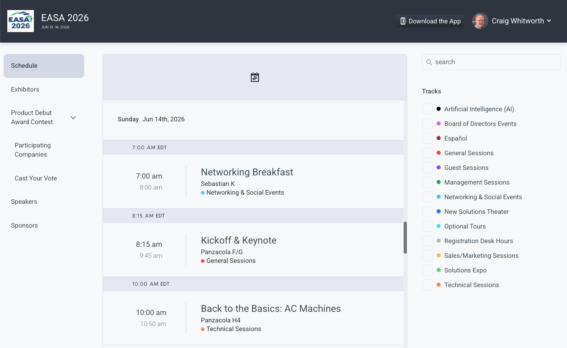
Task: Click the Sunday Jun 14th, 2026 date
Action: (151, 119)
